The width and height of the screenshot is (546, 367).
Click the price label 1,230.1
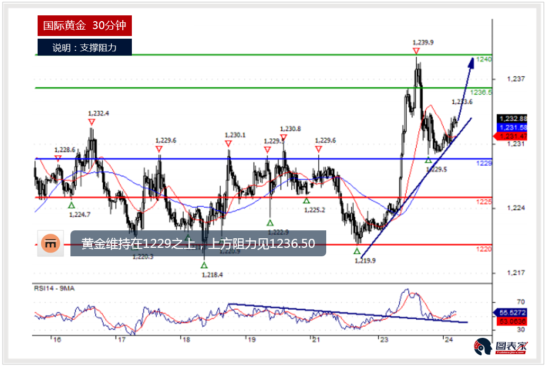(235, 135)
